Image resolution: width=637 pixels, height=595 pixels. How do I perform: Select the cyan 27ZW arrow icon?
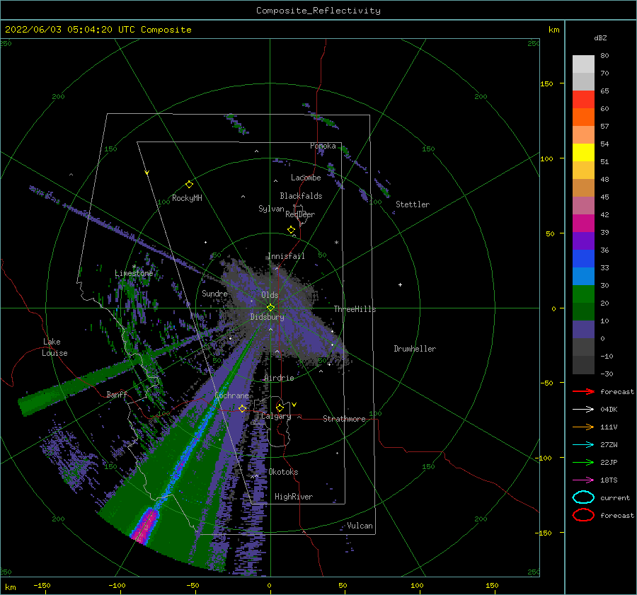point(583,445)
